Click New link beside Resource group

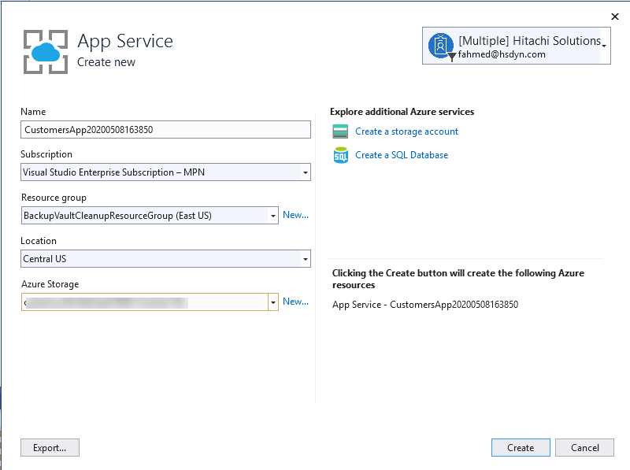click(x=296, y=215)
